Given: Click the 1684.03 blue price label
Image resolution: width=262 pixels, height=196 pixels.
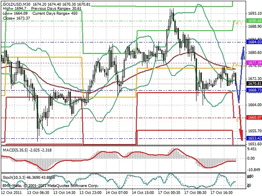Looking at the screenshot, I should [254, 42].
